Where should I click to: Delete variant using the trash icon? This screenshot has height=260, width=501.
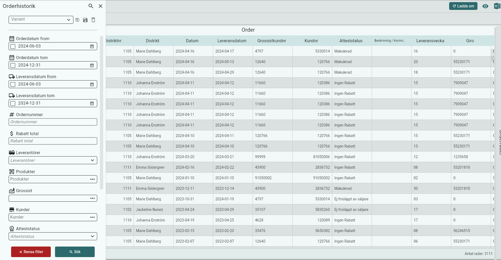pos(93,20)
